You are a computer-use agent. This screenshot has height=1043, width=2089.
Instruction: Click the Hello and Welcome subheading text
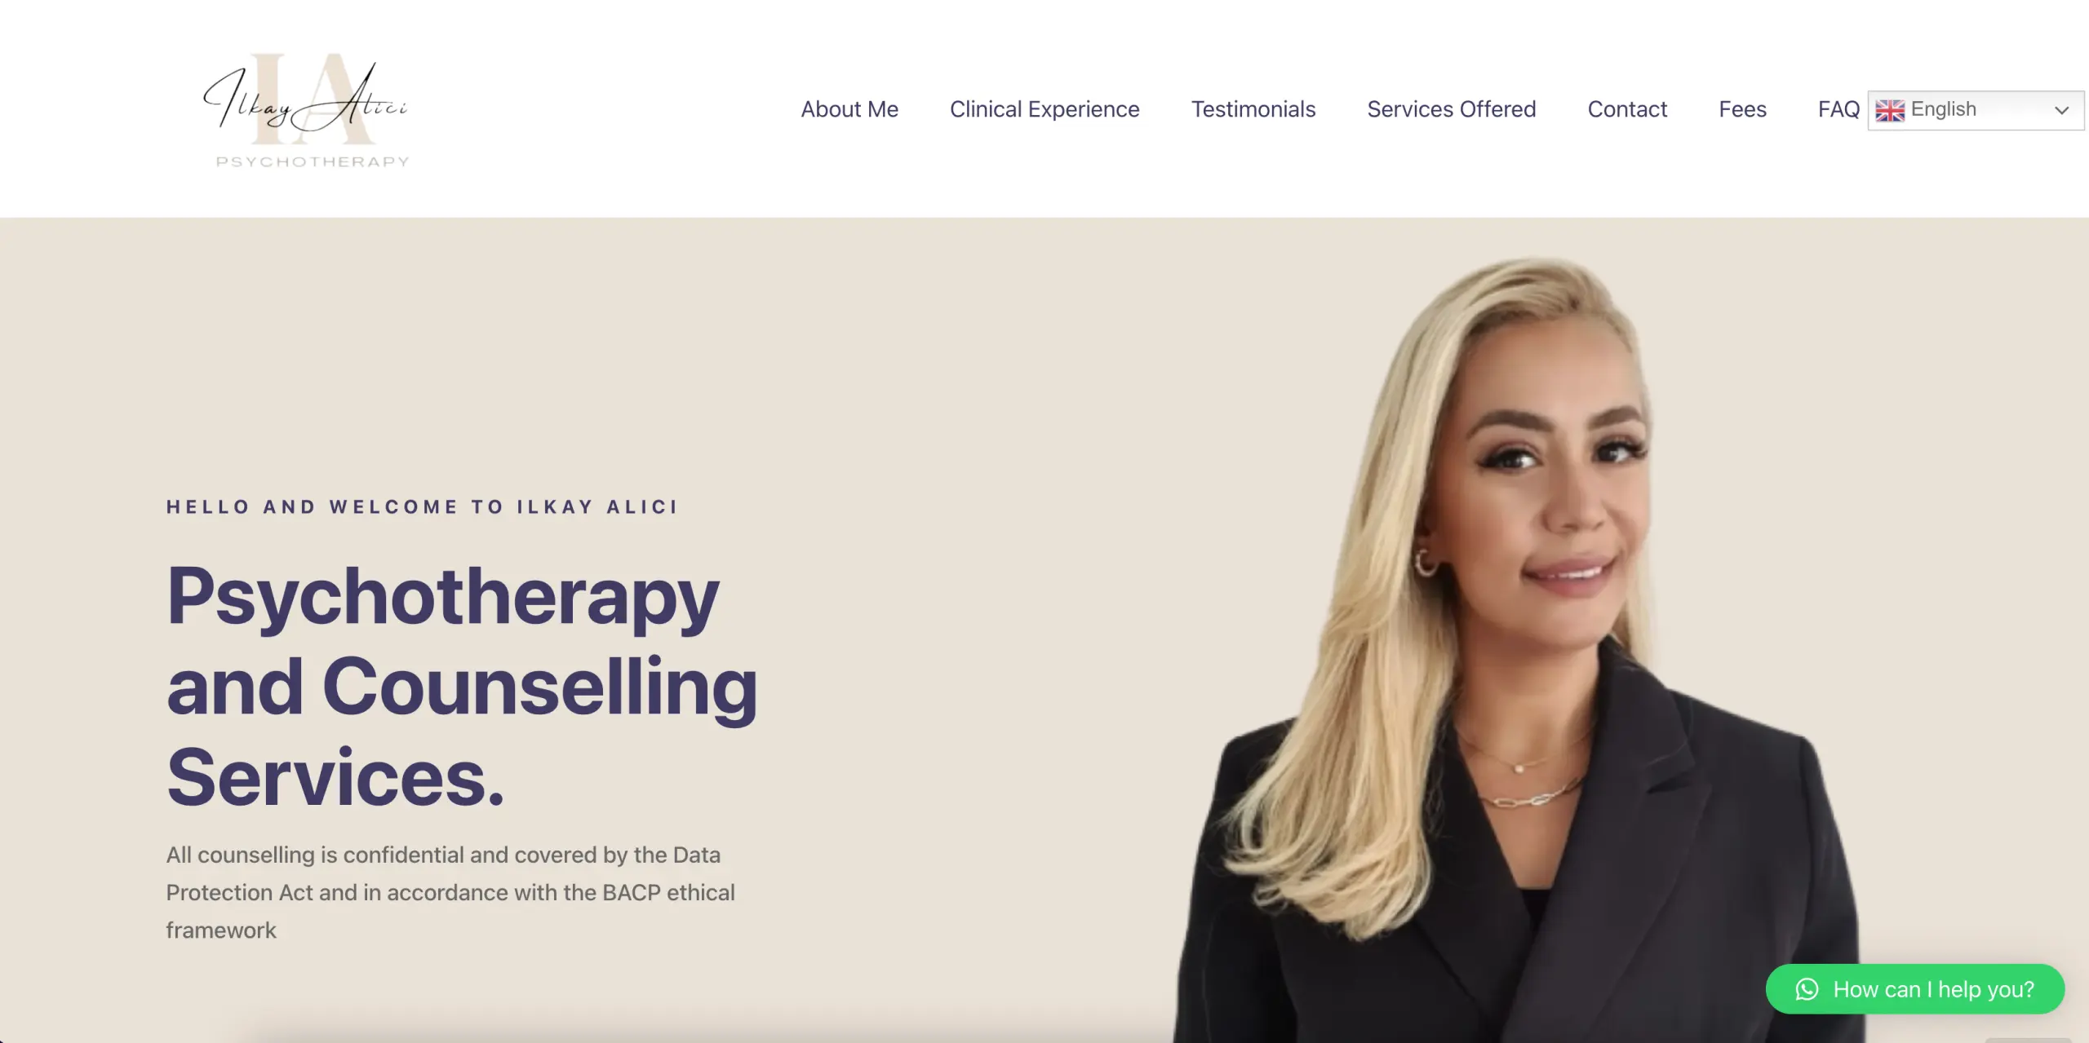click(422, 507)
